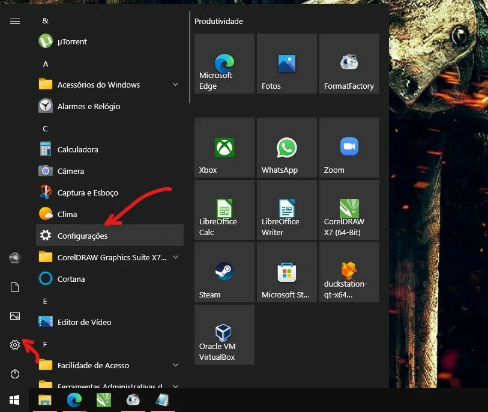Viewport: 488px width, 412px height.
Task: Open the Microsoft Edge tile
Action: (x=224, y=64)
